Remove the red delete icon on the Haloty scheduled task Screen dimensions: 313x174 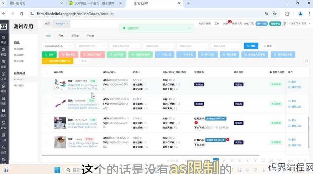click(x=228, y=140)
